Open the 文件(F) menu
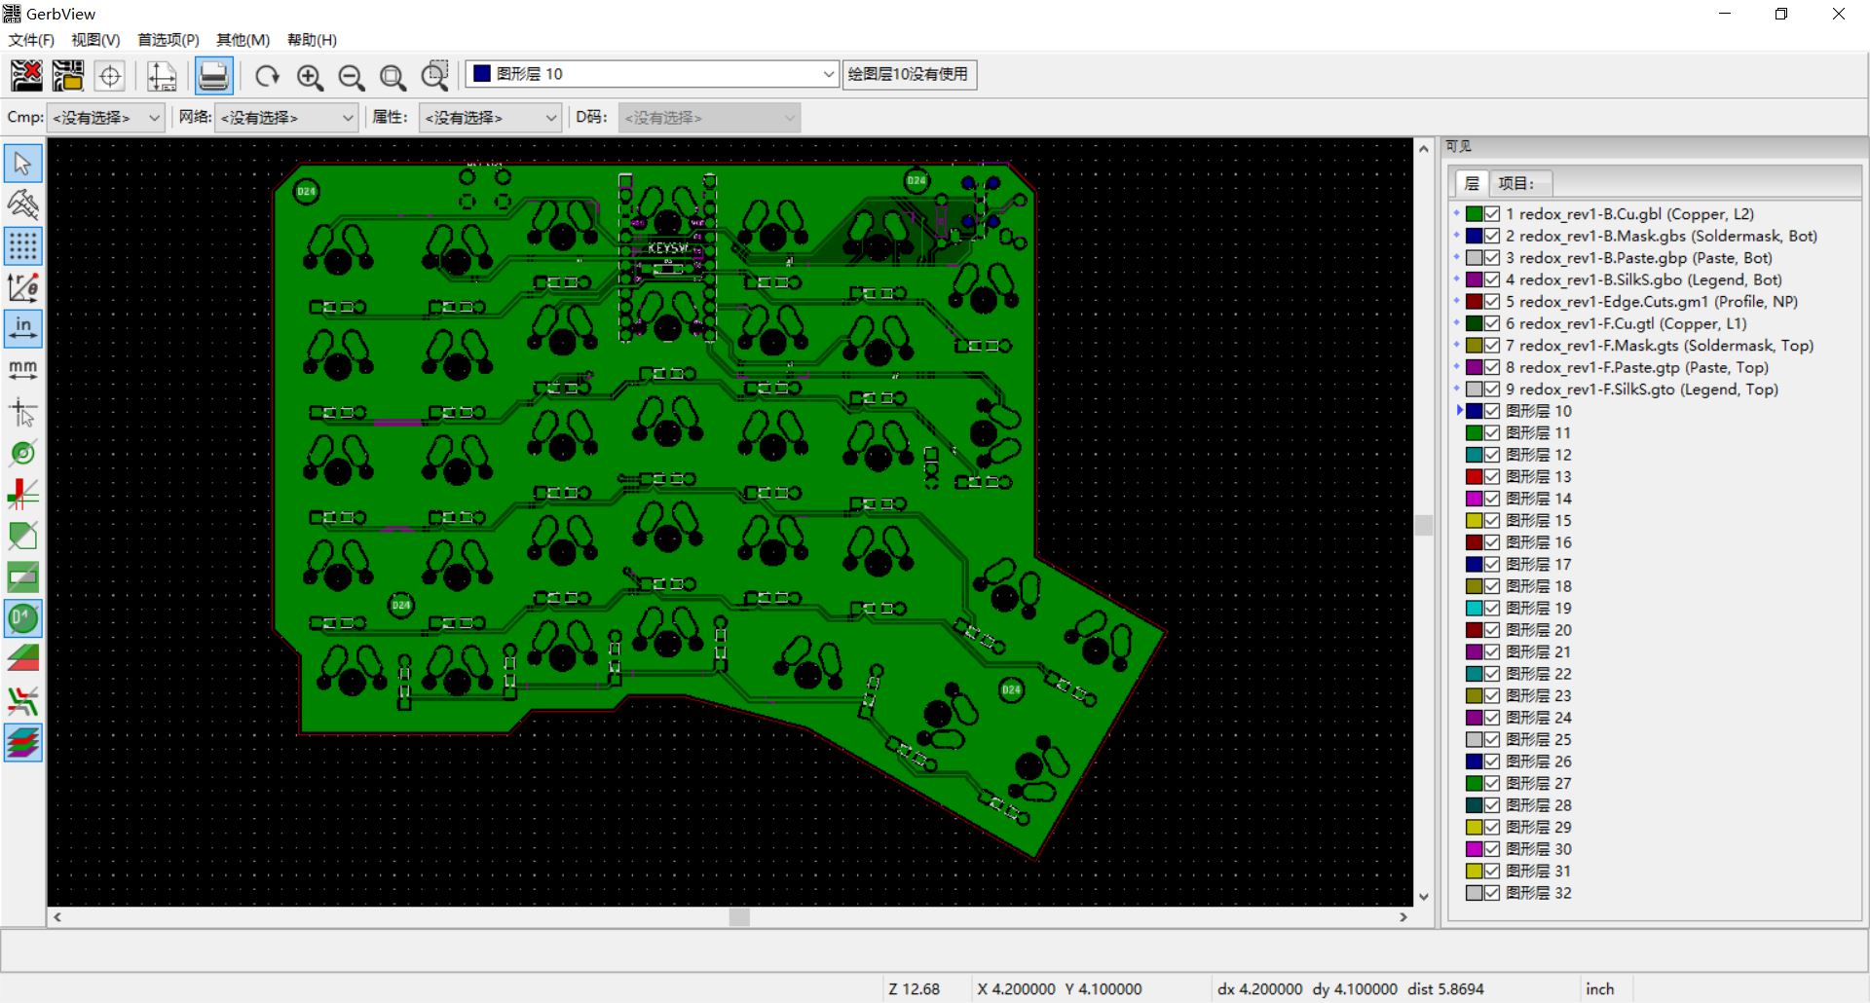 click(31, 40)
